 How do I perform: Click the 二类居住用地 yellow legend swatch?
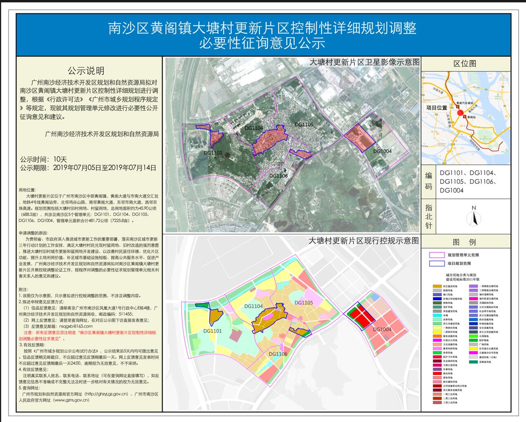tap(437, 332)
